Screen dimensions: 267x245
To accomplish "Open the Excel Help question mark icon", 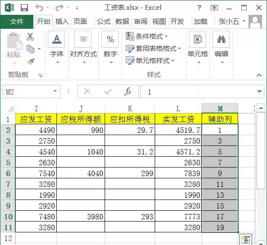I will (199, 8).
